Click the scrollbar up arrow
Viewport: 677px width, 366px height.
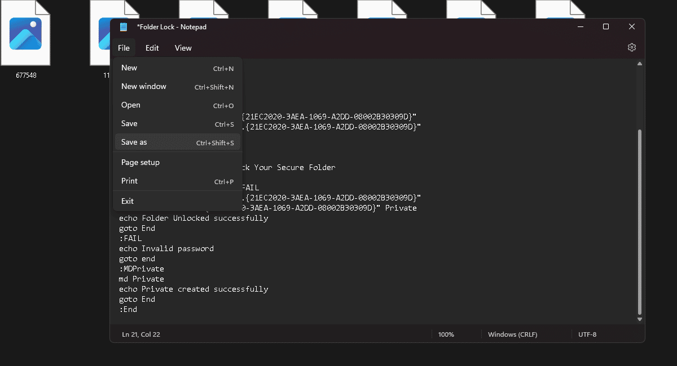639,64
